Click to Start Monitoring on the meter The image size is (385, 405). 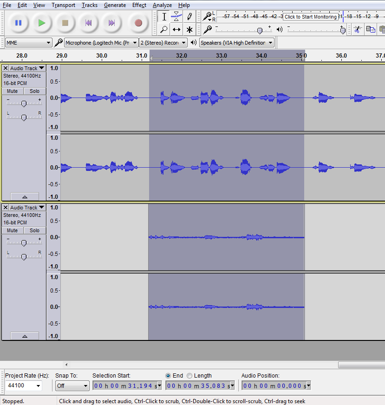(311, 17)
